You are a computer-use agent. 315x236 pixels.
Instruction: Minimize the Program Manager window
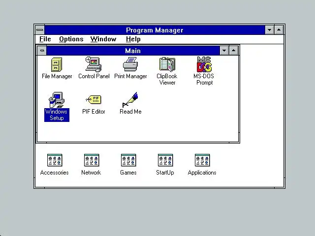[x=269, y=30]
